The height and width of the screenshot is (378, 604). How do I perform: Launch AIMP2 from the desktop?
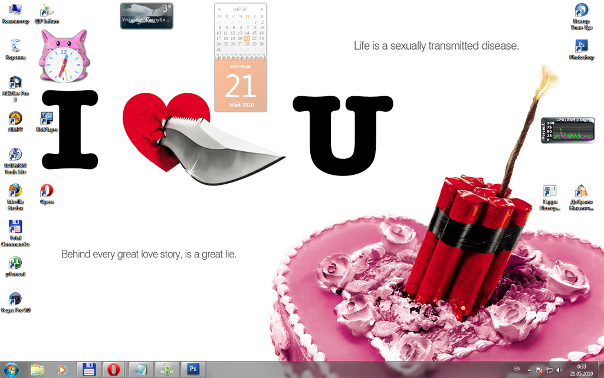pos(15,119)
